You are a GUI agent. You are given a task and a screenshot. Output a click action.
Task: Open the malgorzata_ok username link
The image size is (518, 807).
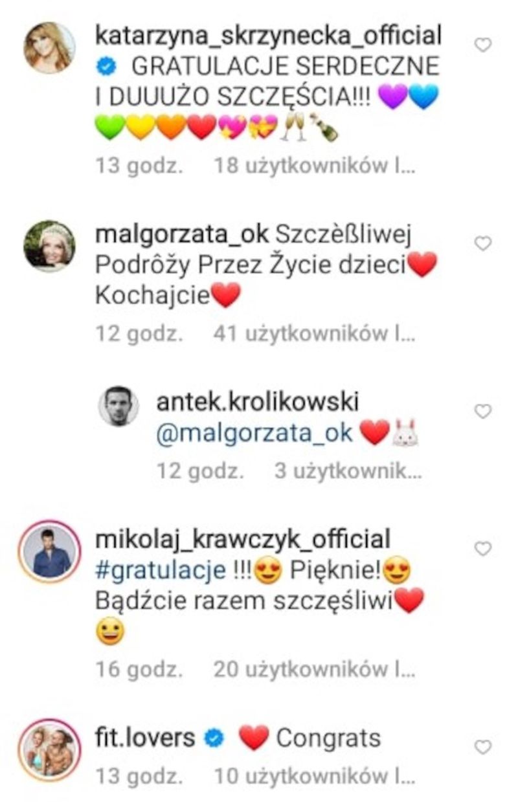coord(181,234)
